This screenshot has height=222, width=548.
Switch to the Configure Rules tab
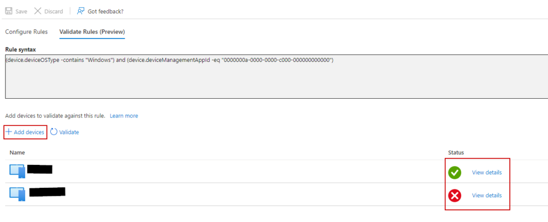pos(26,31)
